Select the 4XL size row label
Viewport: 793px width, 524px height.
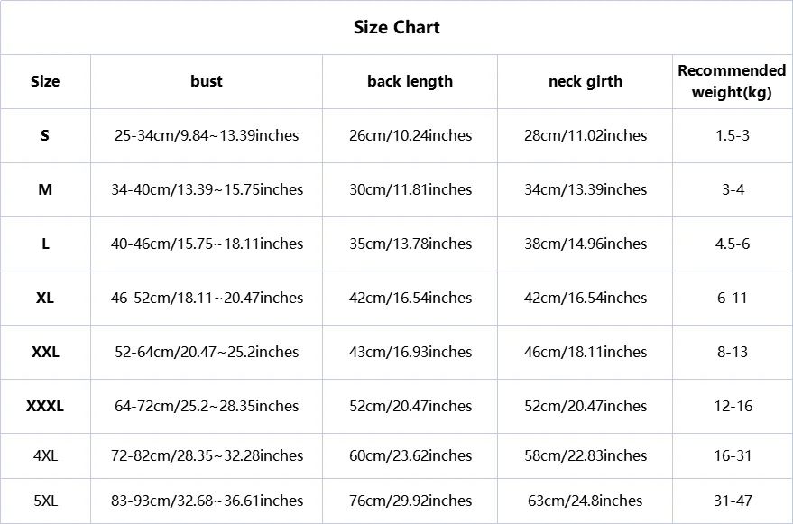pos(45,455)
